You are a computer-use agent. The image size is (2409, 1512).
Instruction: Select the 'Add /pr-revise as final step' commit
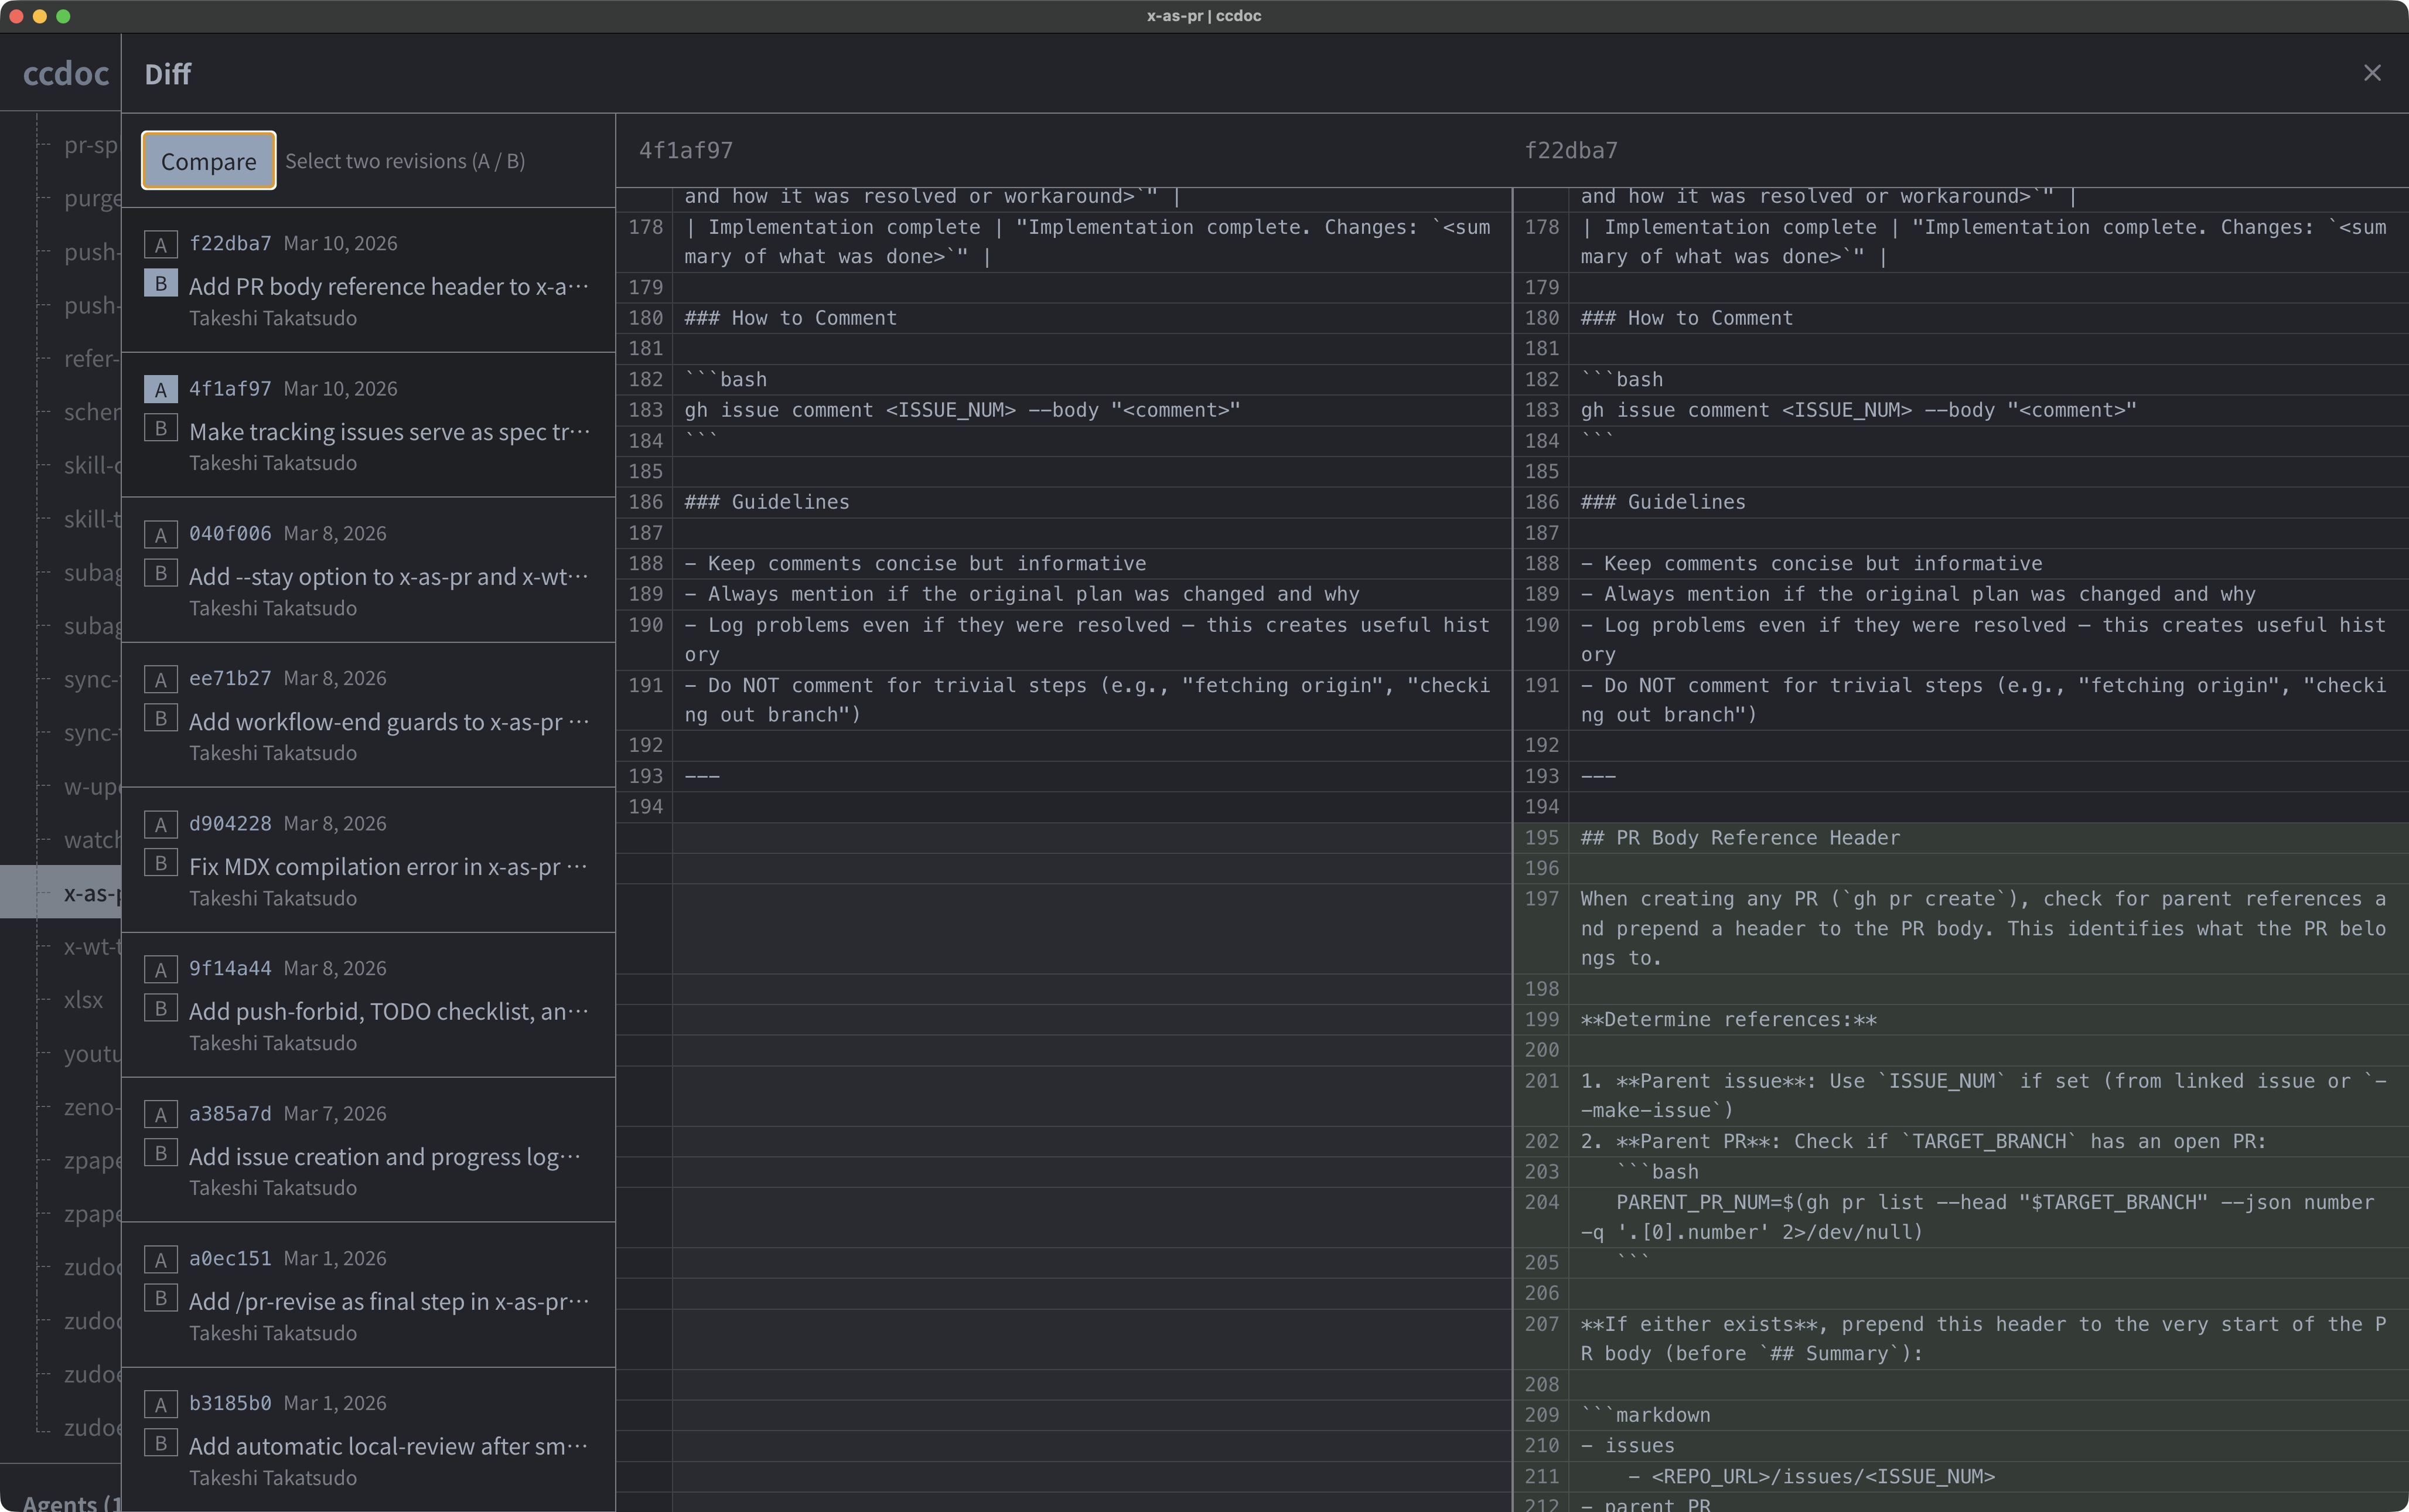[x=388, y=1300]
